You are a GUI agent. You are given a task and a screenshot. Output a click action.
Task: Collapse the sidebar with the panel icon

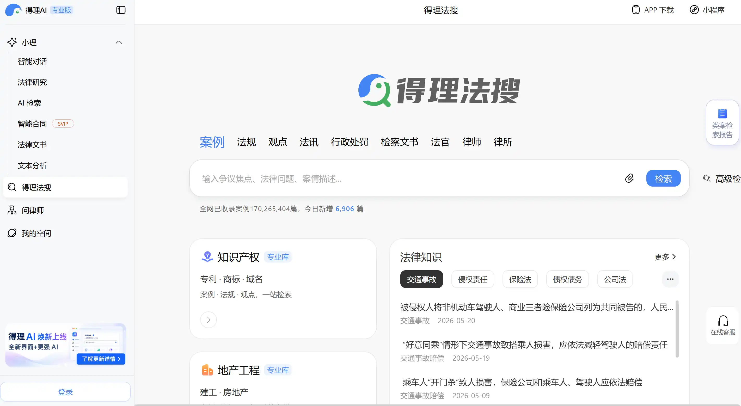121,10
